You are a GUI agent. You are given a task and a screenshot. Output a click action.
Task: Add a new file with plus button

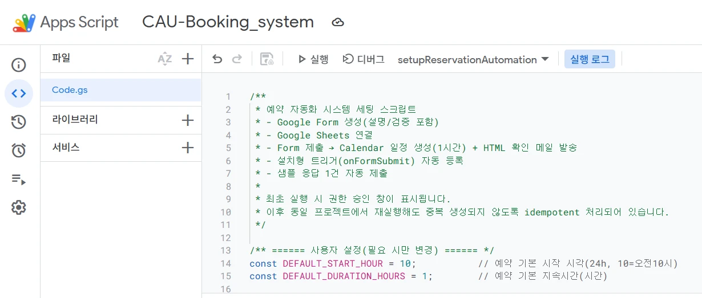188,59
